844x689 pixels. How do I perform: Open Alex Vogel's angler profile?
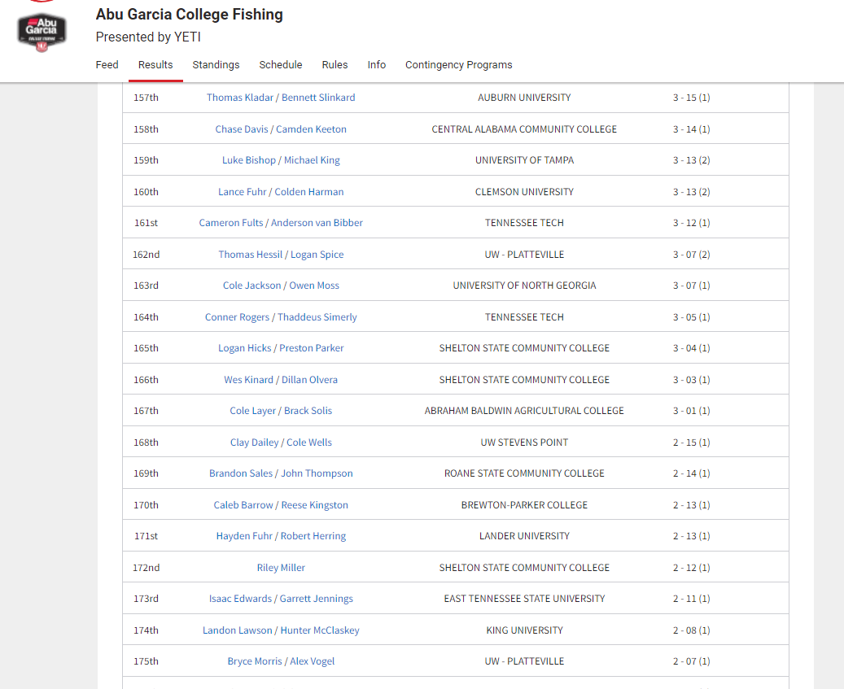pyautogui.click(x=312, y=661)
